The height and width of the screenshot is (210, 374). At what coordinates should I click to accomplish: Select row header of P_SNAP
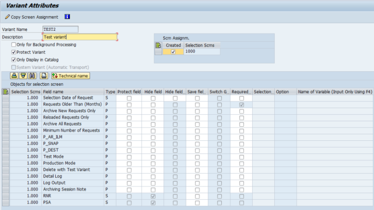point(6,144)
